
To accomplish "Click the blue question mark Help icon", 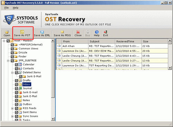I will (97, 32).
